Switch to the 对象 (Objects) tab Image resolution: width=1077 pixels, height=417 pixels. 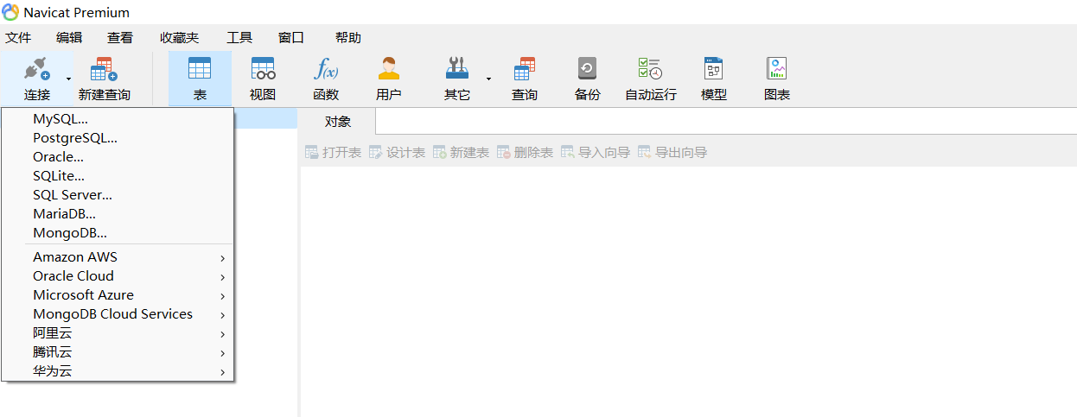pos(338,122)
